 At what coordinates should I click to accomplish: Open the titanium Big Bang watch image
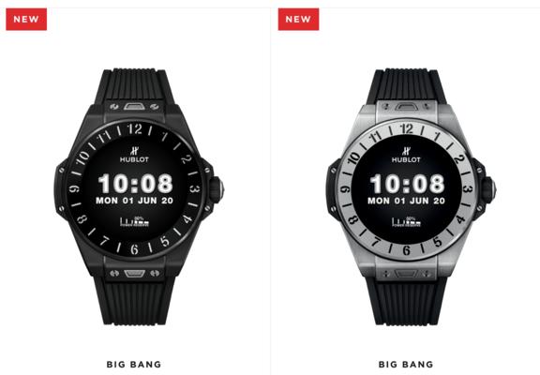411,196
